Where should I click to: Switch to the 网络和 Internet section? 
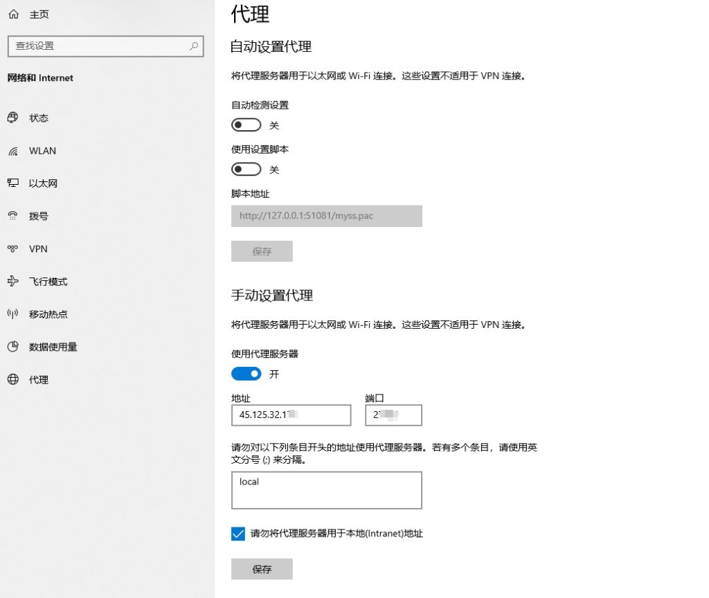click(40, 78)
